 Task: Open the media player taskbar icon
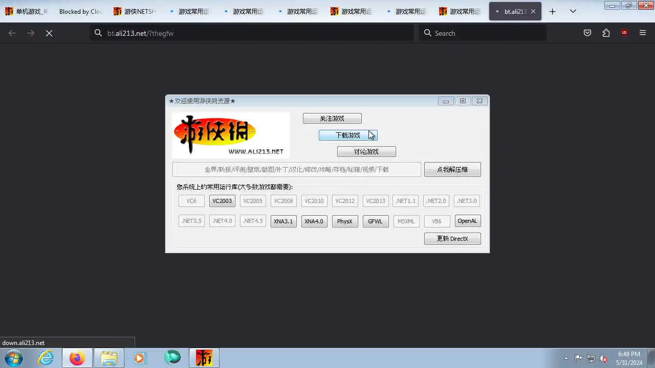tap(140, 358)
